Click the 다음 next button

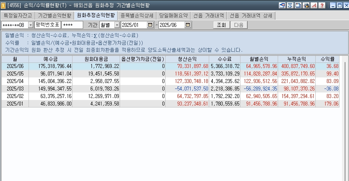pos(239,25)
